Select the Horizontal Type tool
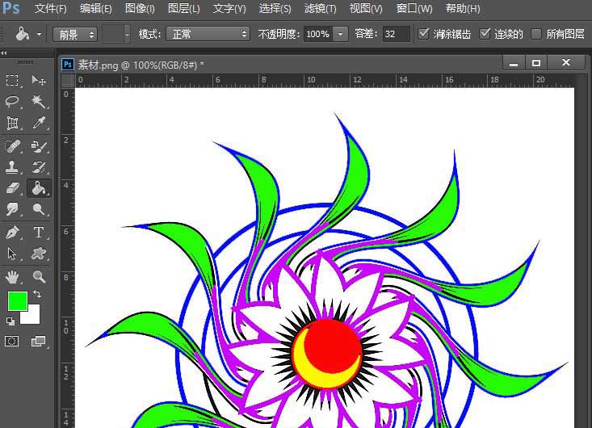Viewport: 592px width, 428px height. click(x=38, y=232)
